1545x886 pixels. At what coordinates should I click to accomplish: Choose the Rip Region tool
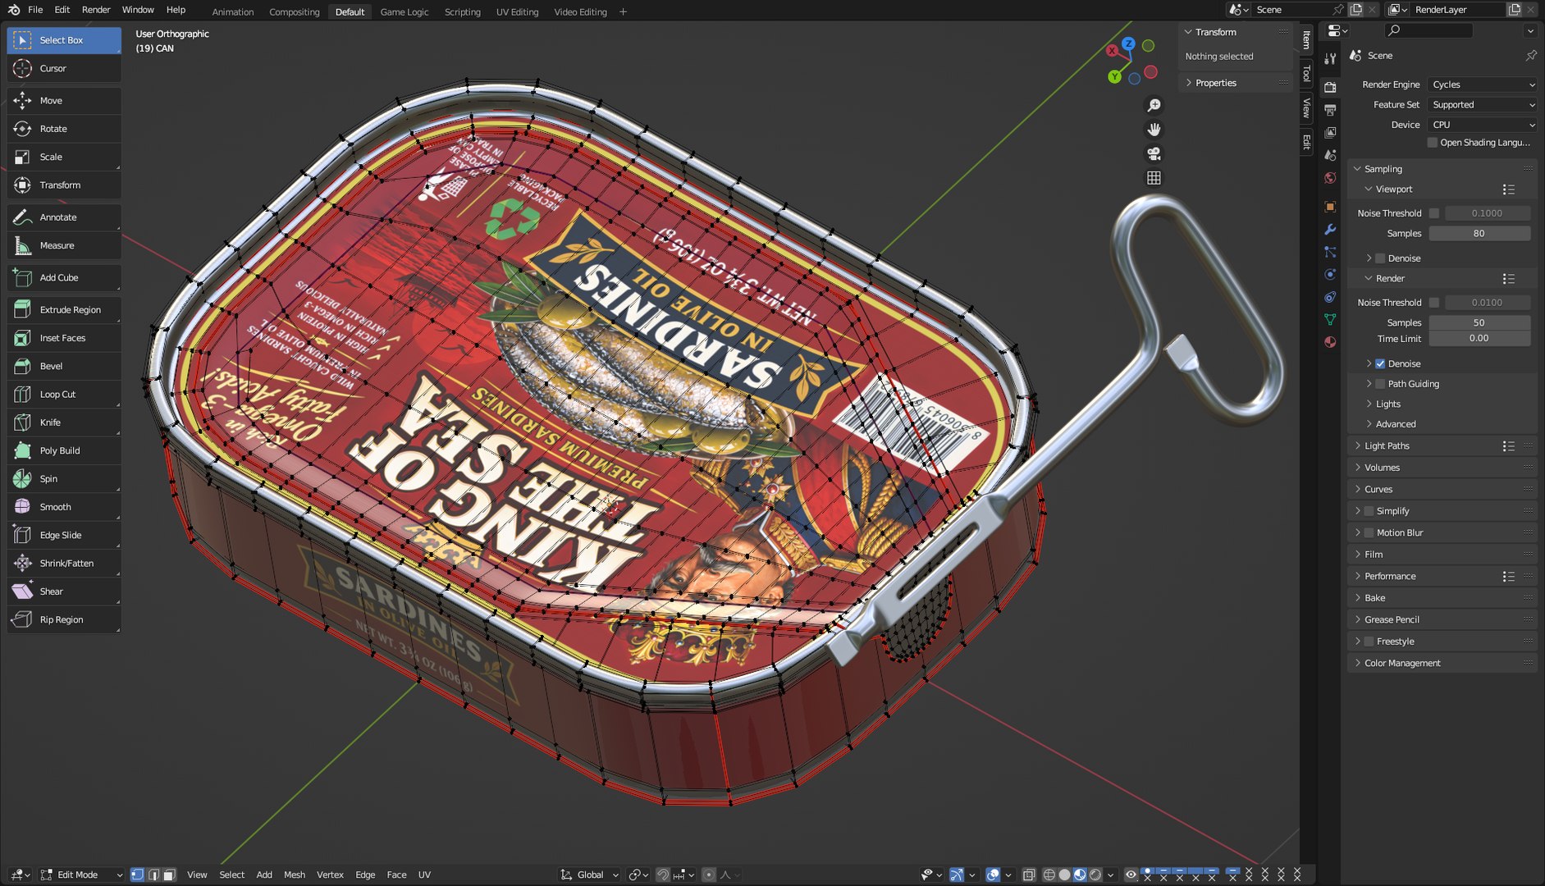[x=64, y=619]
